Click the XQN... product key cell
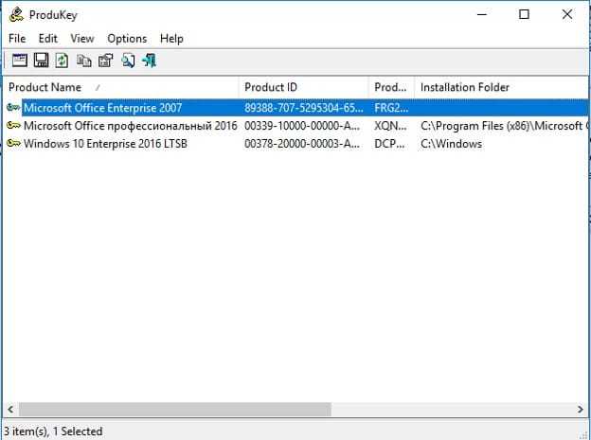This screenshot has width=591, height=440. [x=390, y=126]
